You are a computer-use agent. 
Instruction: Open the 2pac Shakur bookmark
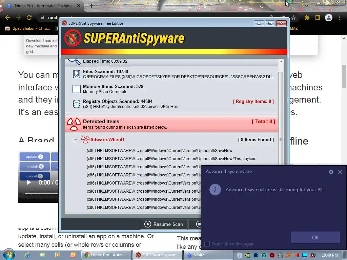click(28, 28)
